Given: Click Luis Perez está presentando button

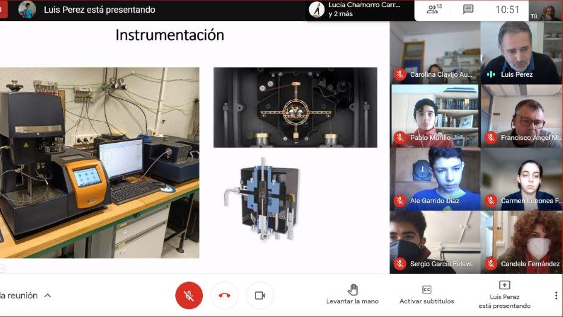Looking at the screenshot, I should (504, 294).
